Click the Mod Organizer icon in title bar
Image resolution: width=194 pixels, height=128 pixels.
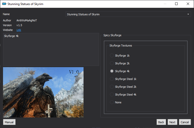(4, 4)
